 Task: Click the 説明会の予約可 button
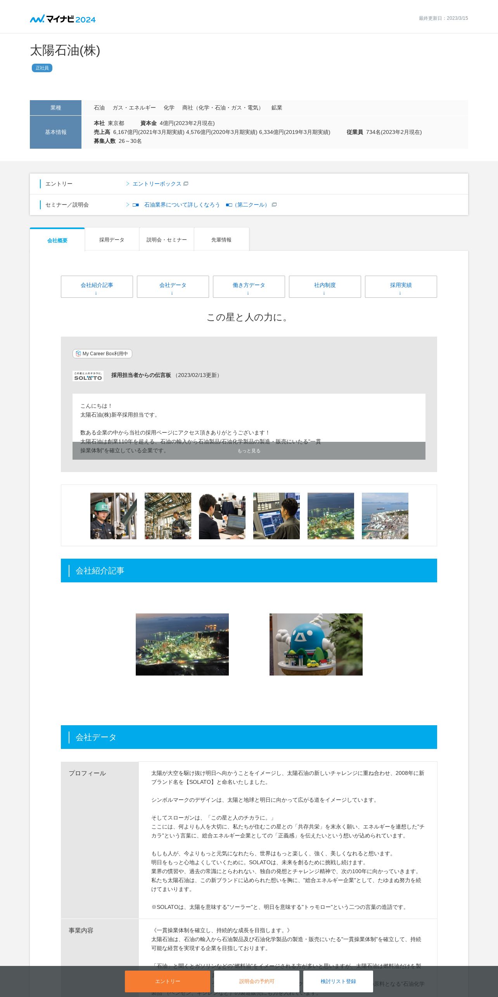pos(257,981)
